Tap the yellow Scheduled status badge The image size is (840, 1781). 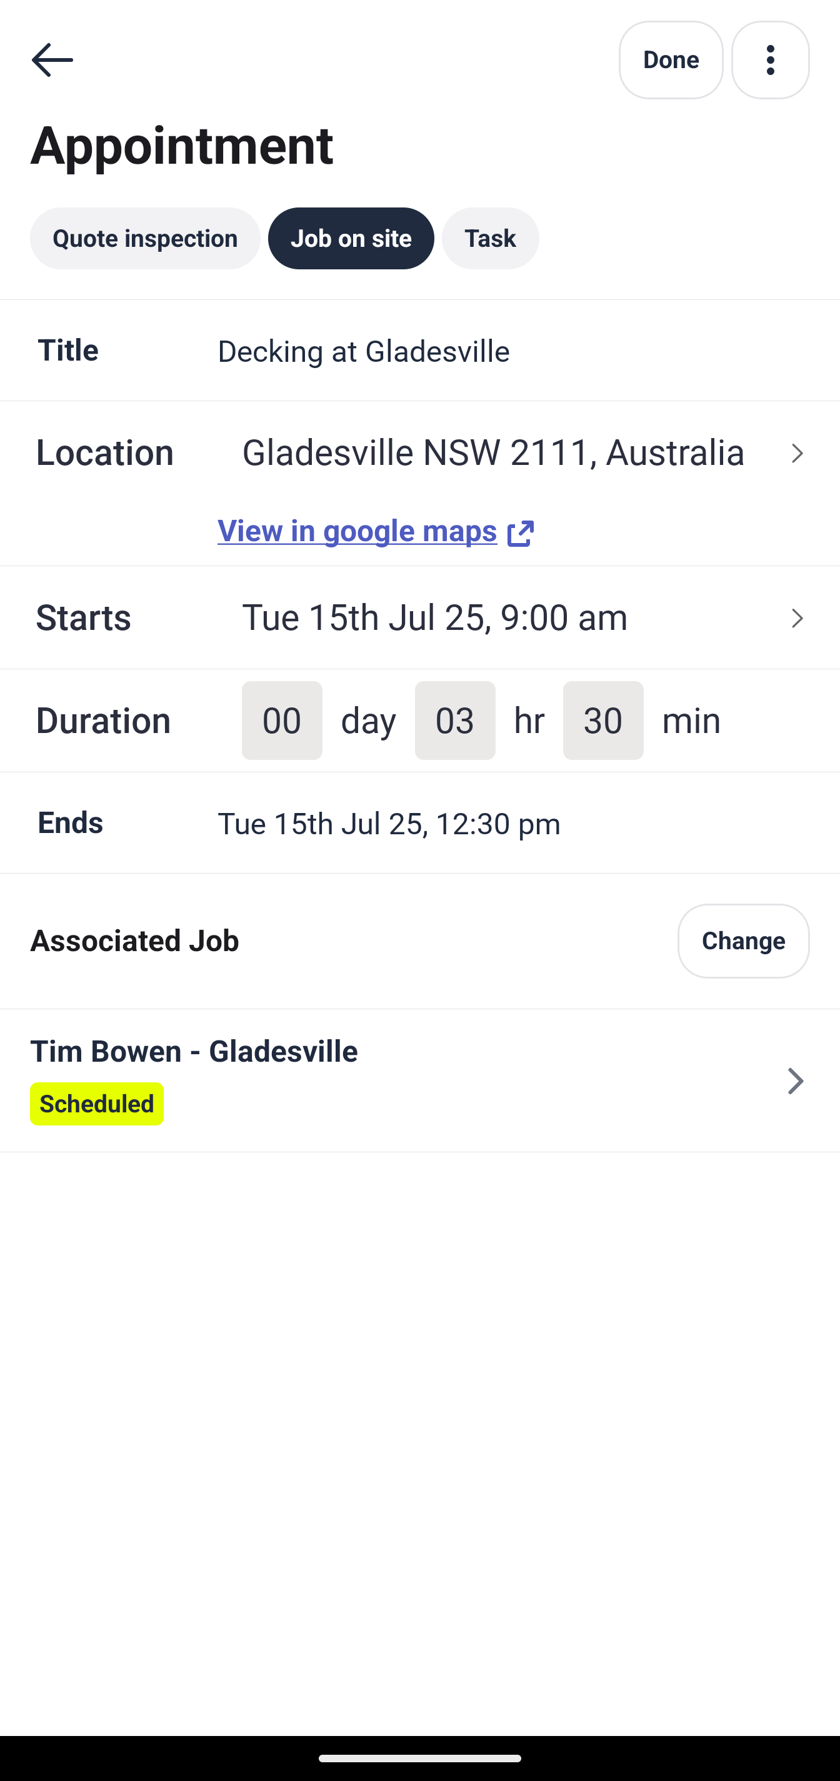(97, 1104)
